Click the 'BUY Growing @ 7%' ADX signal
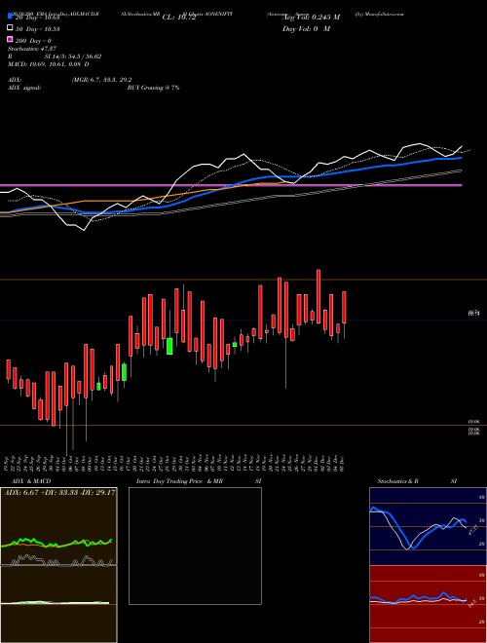The width and height of the screenshot is (487, 643). [x=153, y=88]
